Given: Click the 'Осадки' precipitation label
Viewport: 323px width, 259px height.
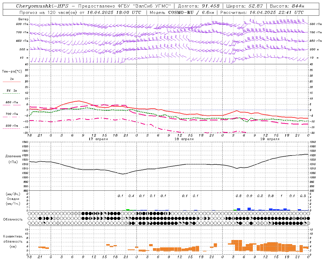Looking at the screenshot, I should (x=13, y=199).
